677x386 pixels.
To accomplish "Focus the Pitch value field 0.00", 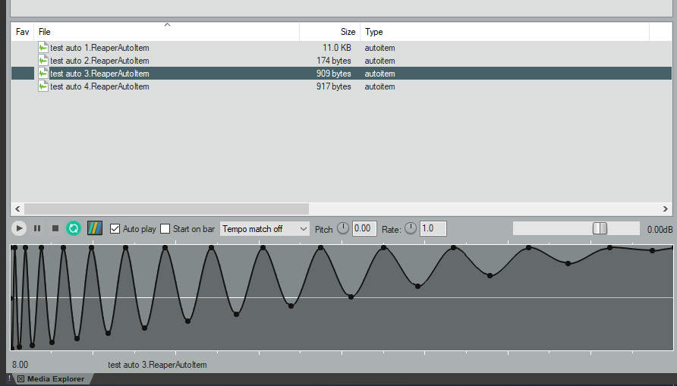I will (364, 228).
